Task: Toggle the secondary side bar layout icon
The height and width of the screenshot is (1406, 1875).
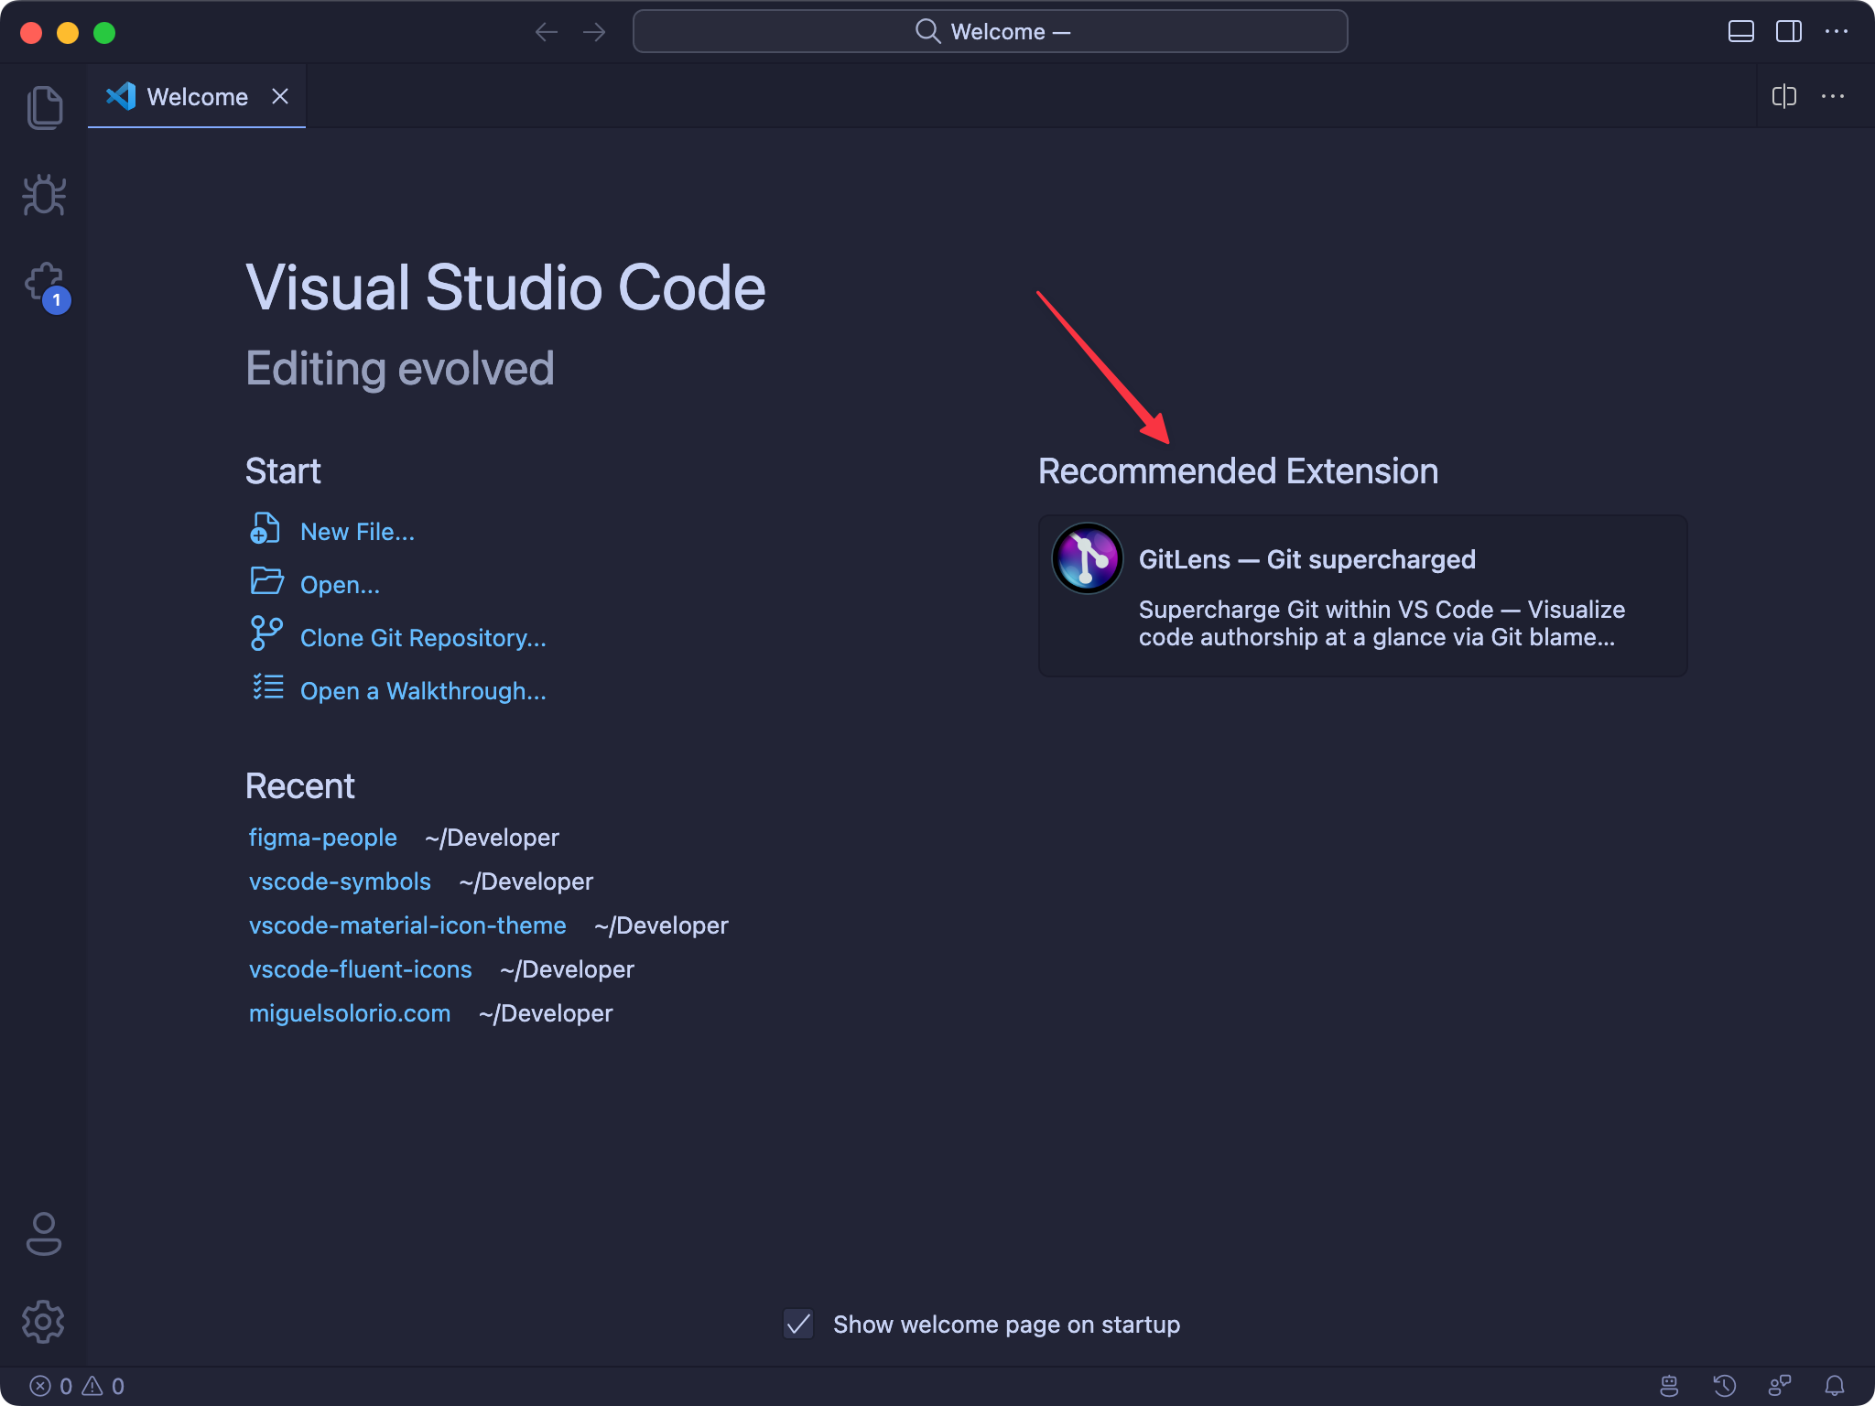Action: click(x=1788, y=32)
